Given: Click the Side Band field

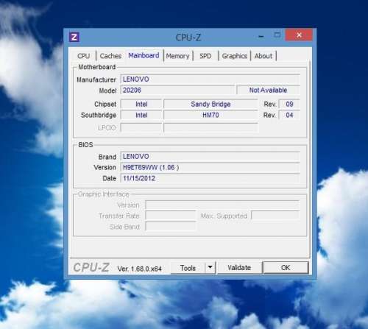Looking at the screenshot, I should (171, 227).
